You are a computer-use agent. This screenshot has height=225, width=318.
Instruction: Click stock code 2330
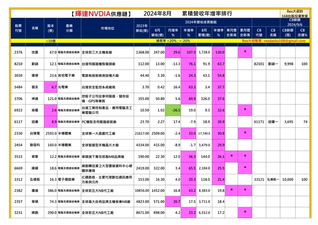(x=18, y=133)
